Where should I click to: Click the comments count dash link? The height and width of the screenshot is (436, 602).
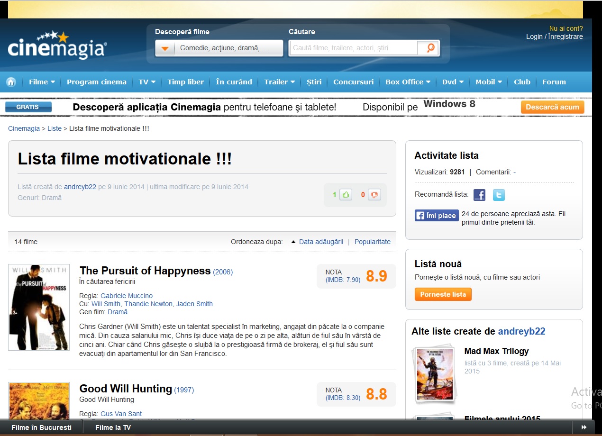pos(514,172)
